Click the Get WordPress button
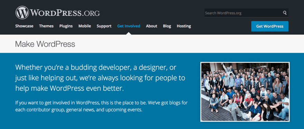 coord(270,26)
